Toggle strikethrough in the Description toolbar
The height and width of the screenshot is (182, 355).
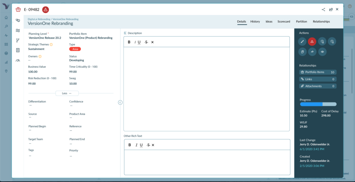(146, 42)
